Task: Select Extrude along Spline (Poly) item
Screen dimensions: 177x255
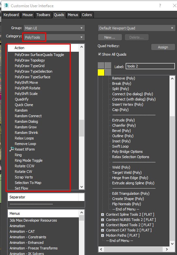Action: [x=133, y=183]
